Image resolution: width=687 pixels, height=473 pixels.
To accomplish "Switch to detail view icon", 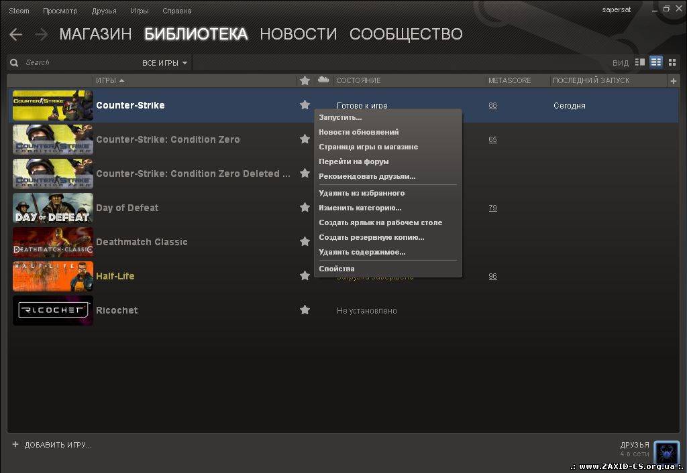I will coord(639,62).
